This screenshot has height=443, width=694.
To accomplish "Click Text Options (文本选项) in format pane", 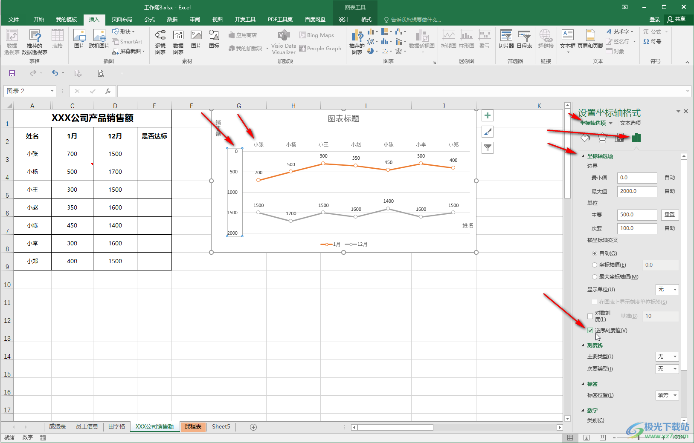I will point(630,123).
